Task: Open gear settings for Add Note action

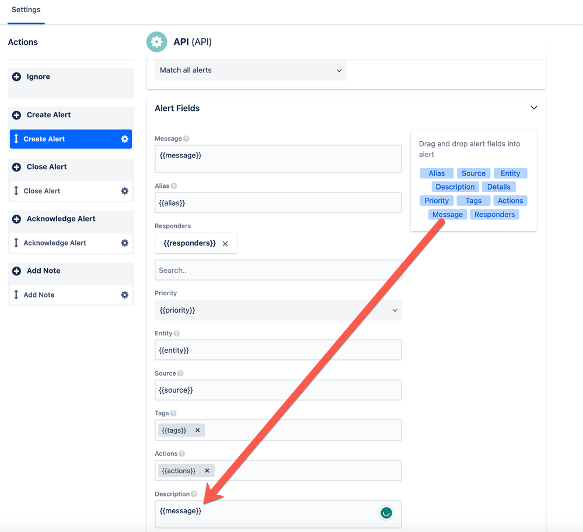Action: 124,295
